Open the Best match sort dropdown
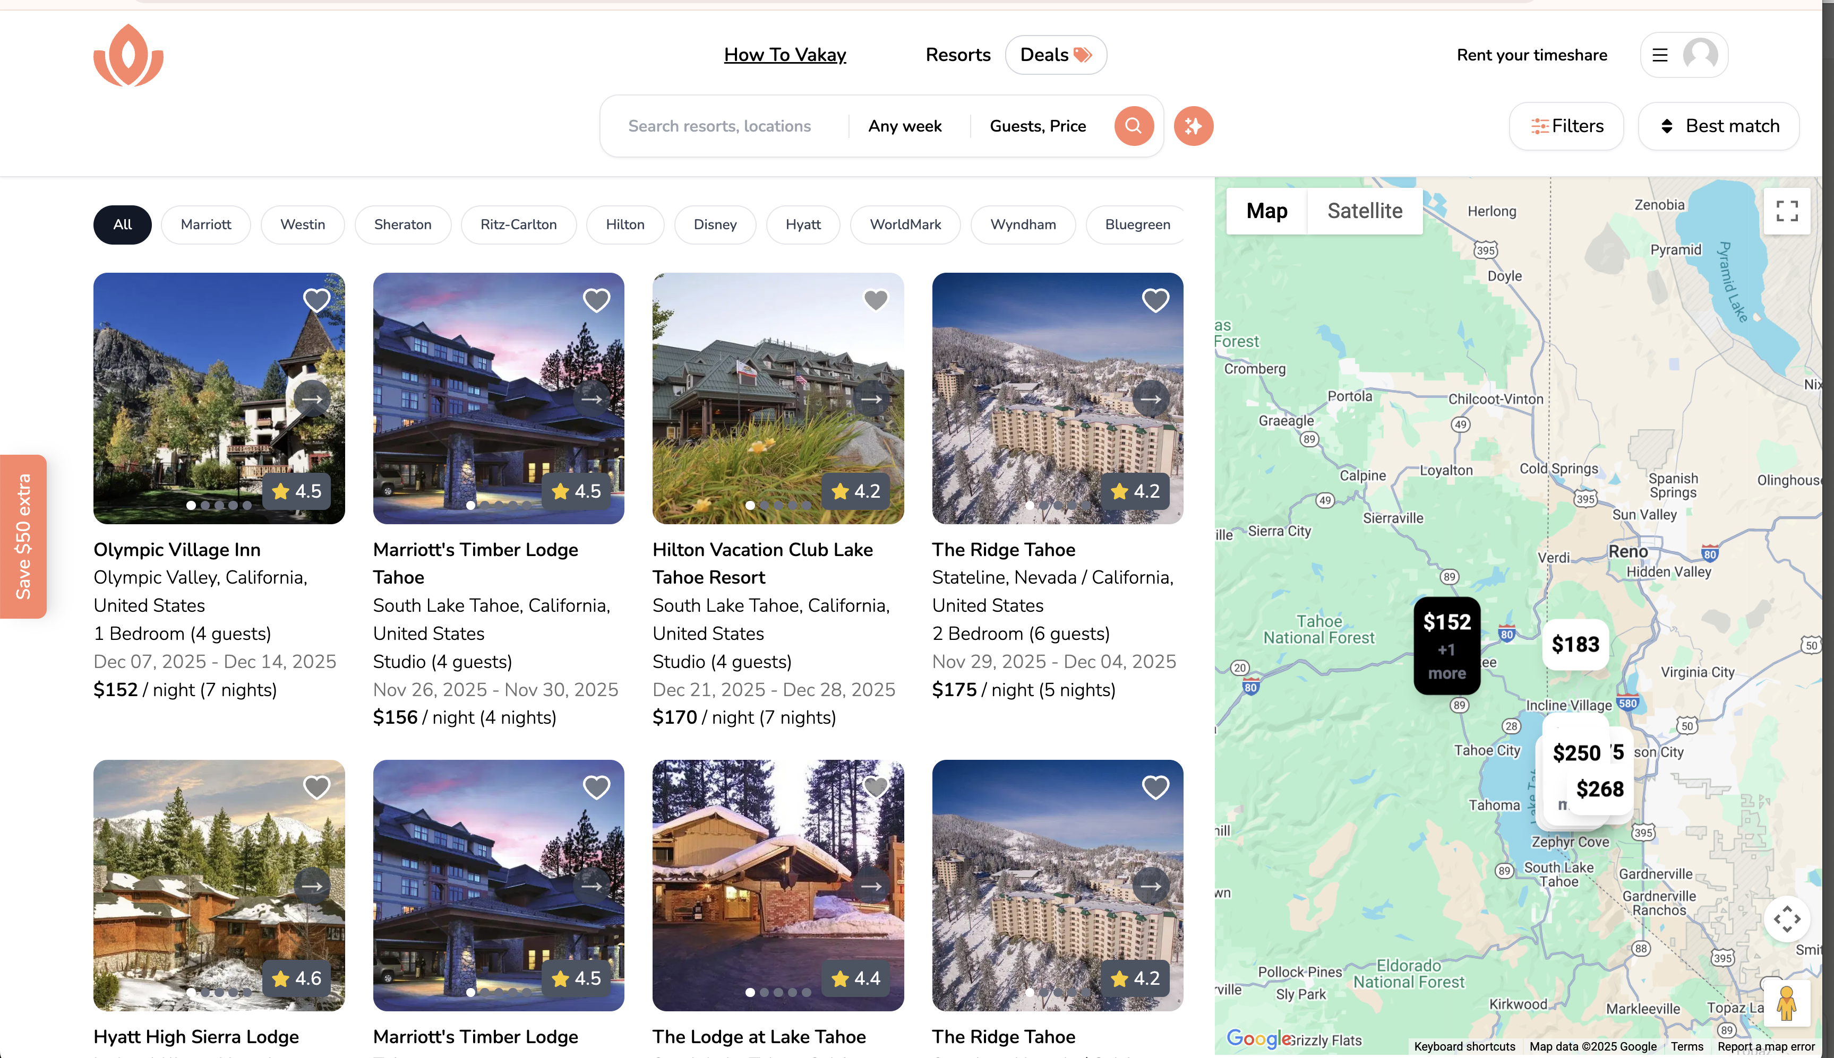This screenshot has height=1058, width=1834. point(1718,126)
